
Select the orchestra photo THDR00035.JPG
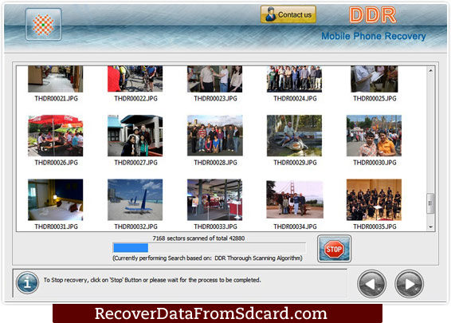374,200
